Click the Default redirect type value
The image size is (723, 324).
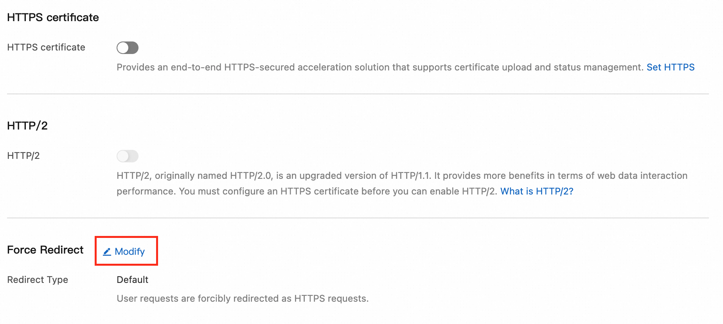(x=133, y=280)
